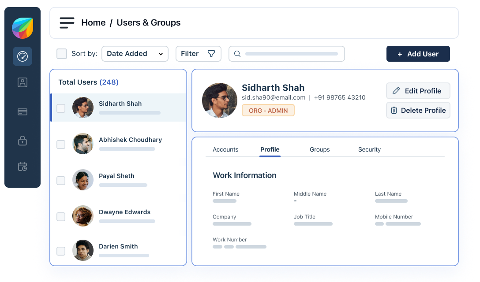
Task: Click Sidharth Shah's profile photo
Action: (219, 100)
